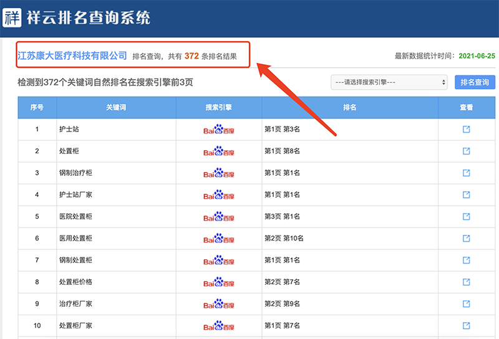Click Baidu logo in 护士站 row

coord(219,129)
